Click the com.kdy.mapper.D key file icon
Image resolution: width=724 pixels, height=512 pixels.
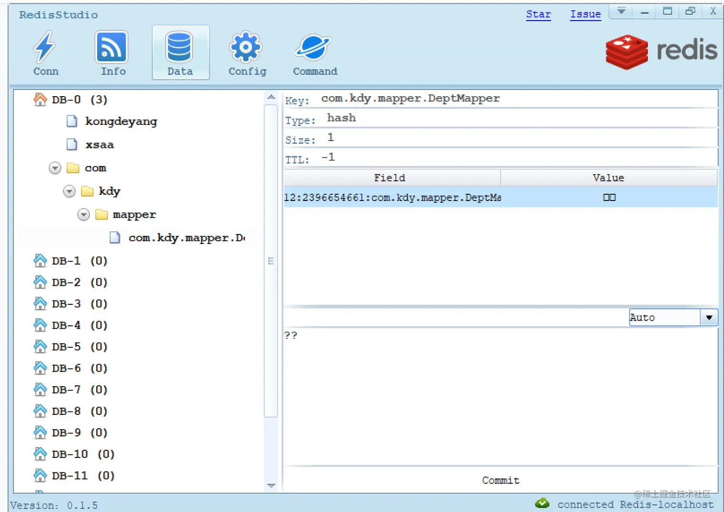click(x=115, y=237)
